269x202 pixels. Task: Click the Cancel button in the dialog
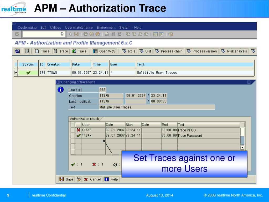(x=92, y=179)
